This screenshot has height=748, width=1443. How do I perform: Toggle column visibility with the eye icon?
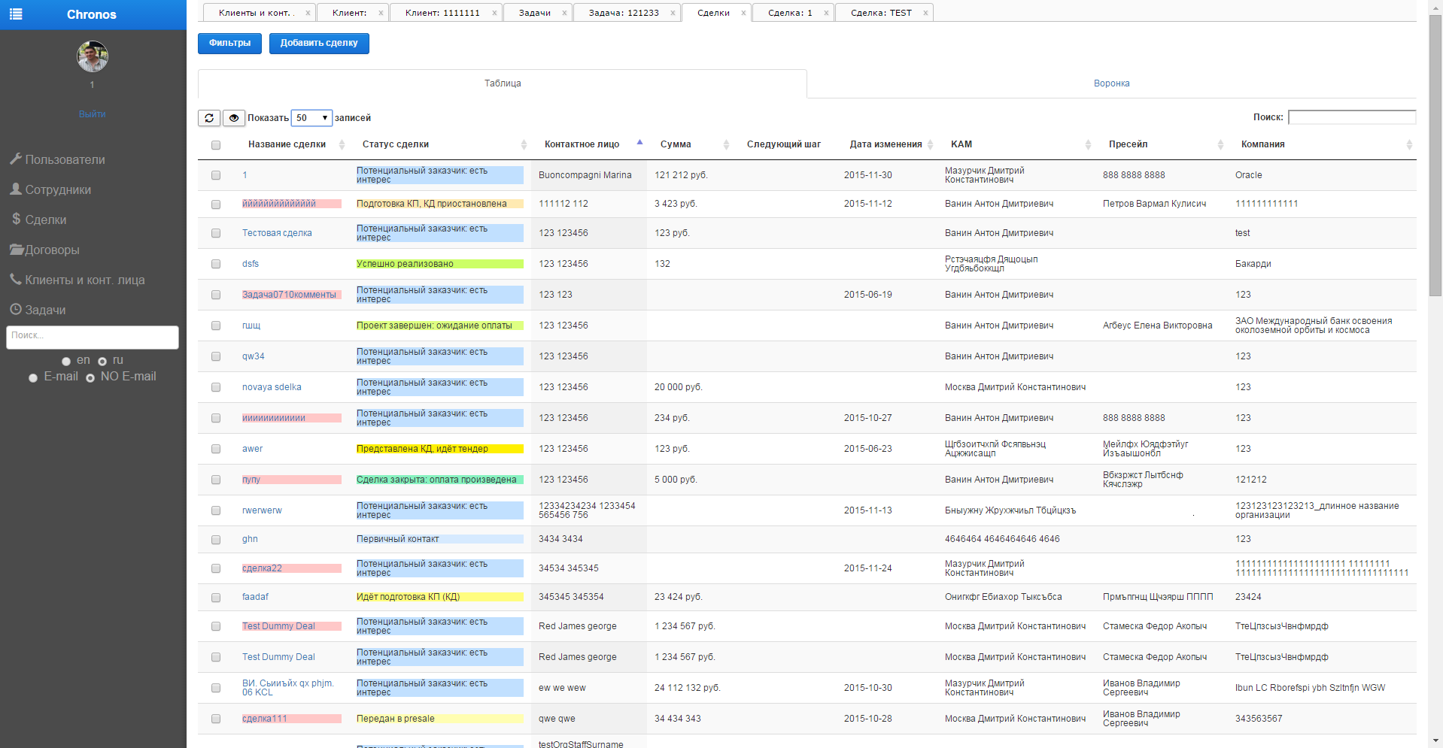[x=234, y=118]
